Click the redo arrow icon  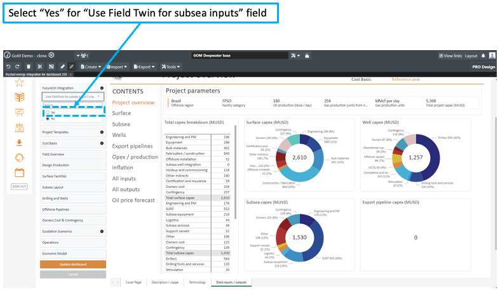tap(18, 67)
